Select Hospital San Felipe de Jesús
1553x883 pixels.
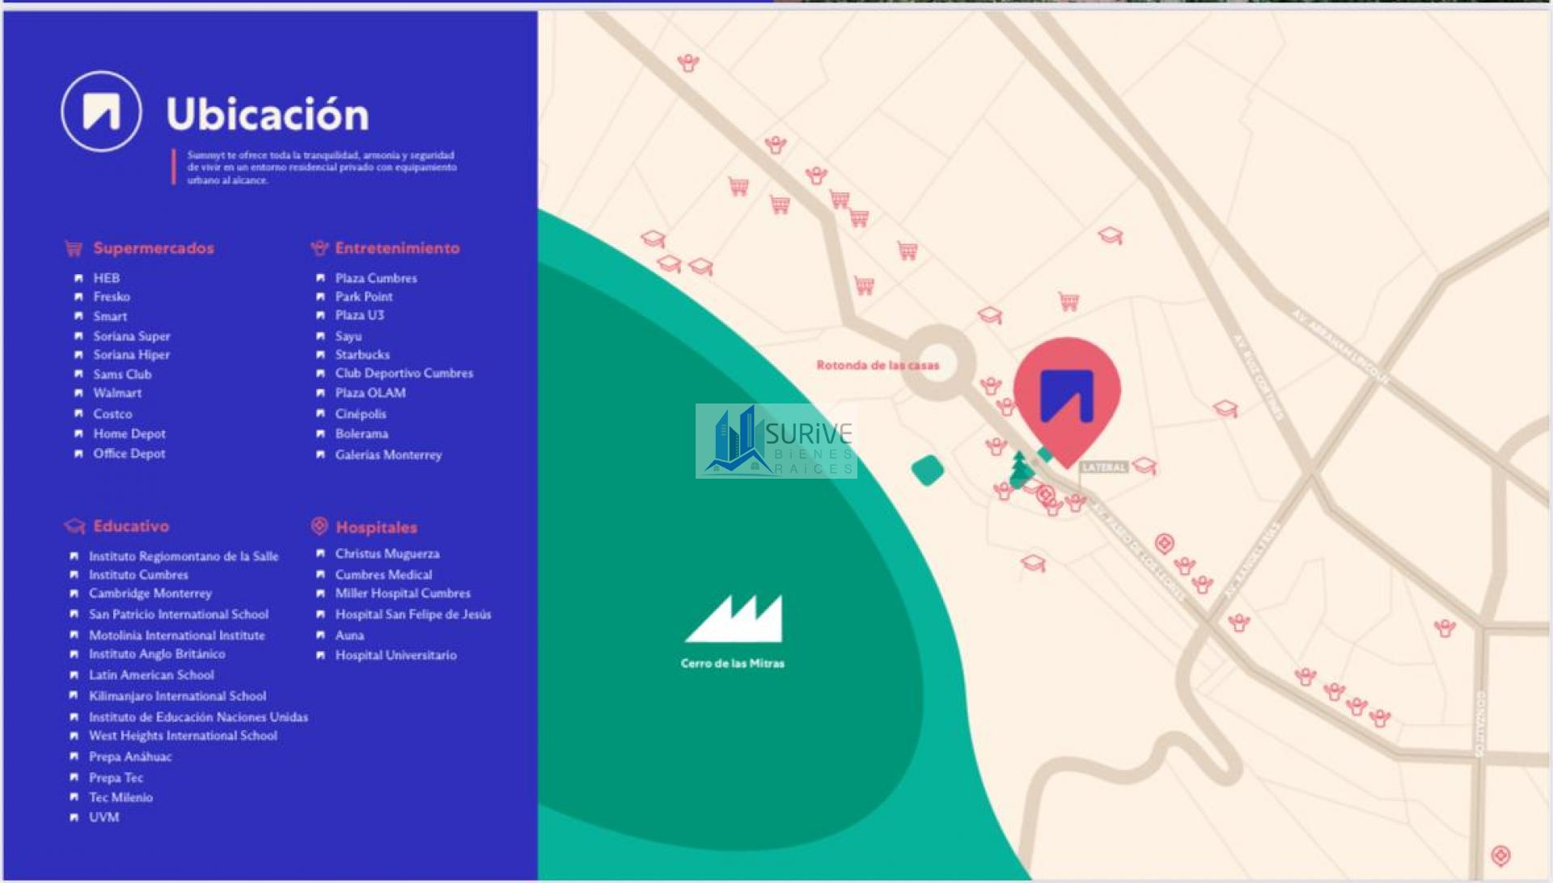click(x=413, y=615)
